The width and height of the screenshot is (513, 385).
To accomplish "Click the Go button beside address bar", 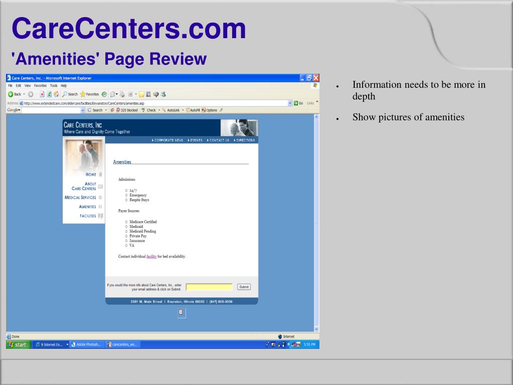I will tap(298, 103).
